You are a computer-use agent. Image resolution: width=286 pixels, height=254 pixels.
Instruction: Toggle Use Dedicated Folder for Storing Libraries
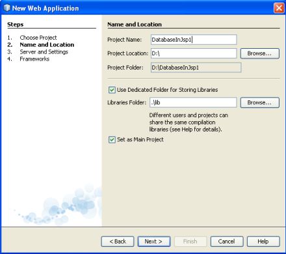tap(112, 90)
